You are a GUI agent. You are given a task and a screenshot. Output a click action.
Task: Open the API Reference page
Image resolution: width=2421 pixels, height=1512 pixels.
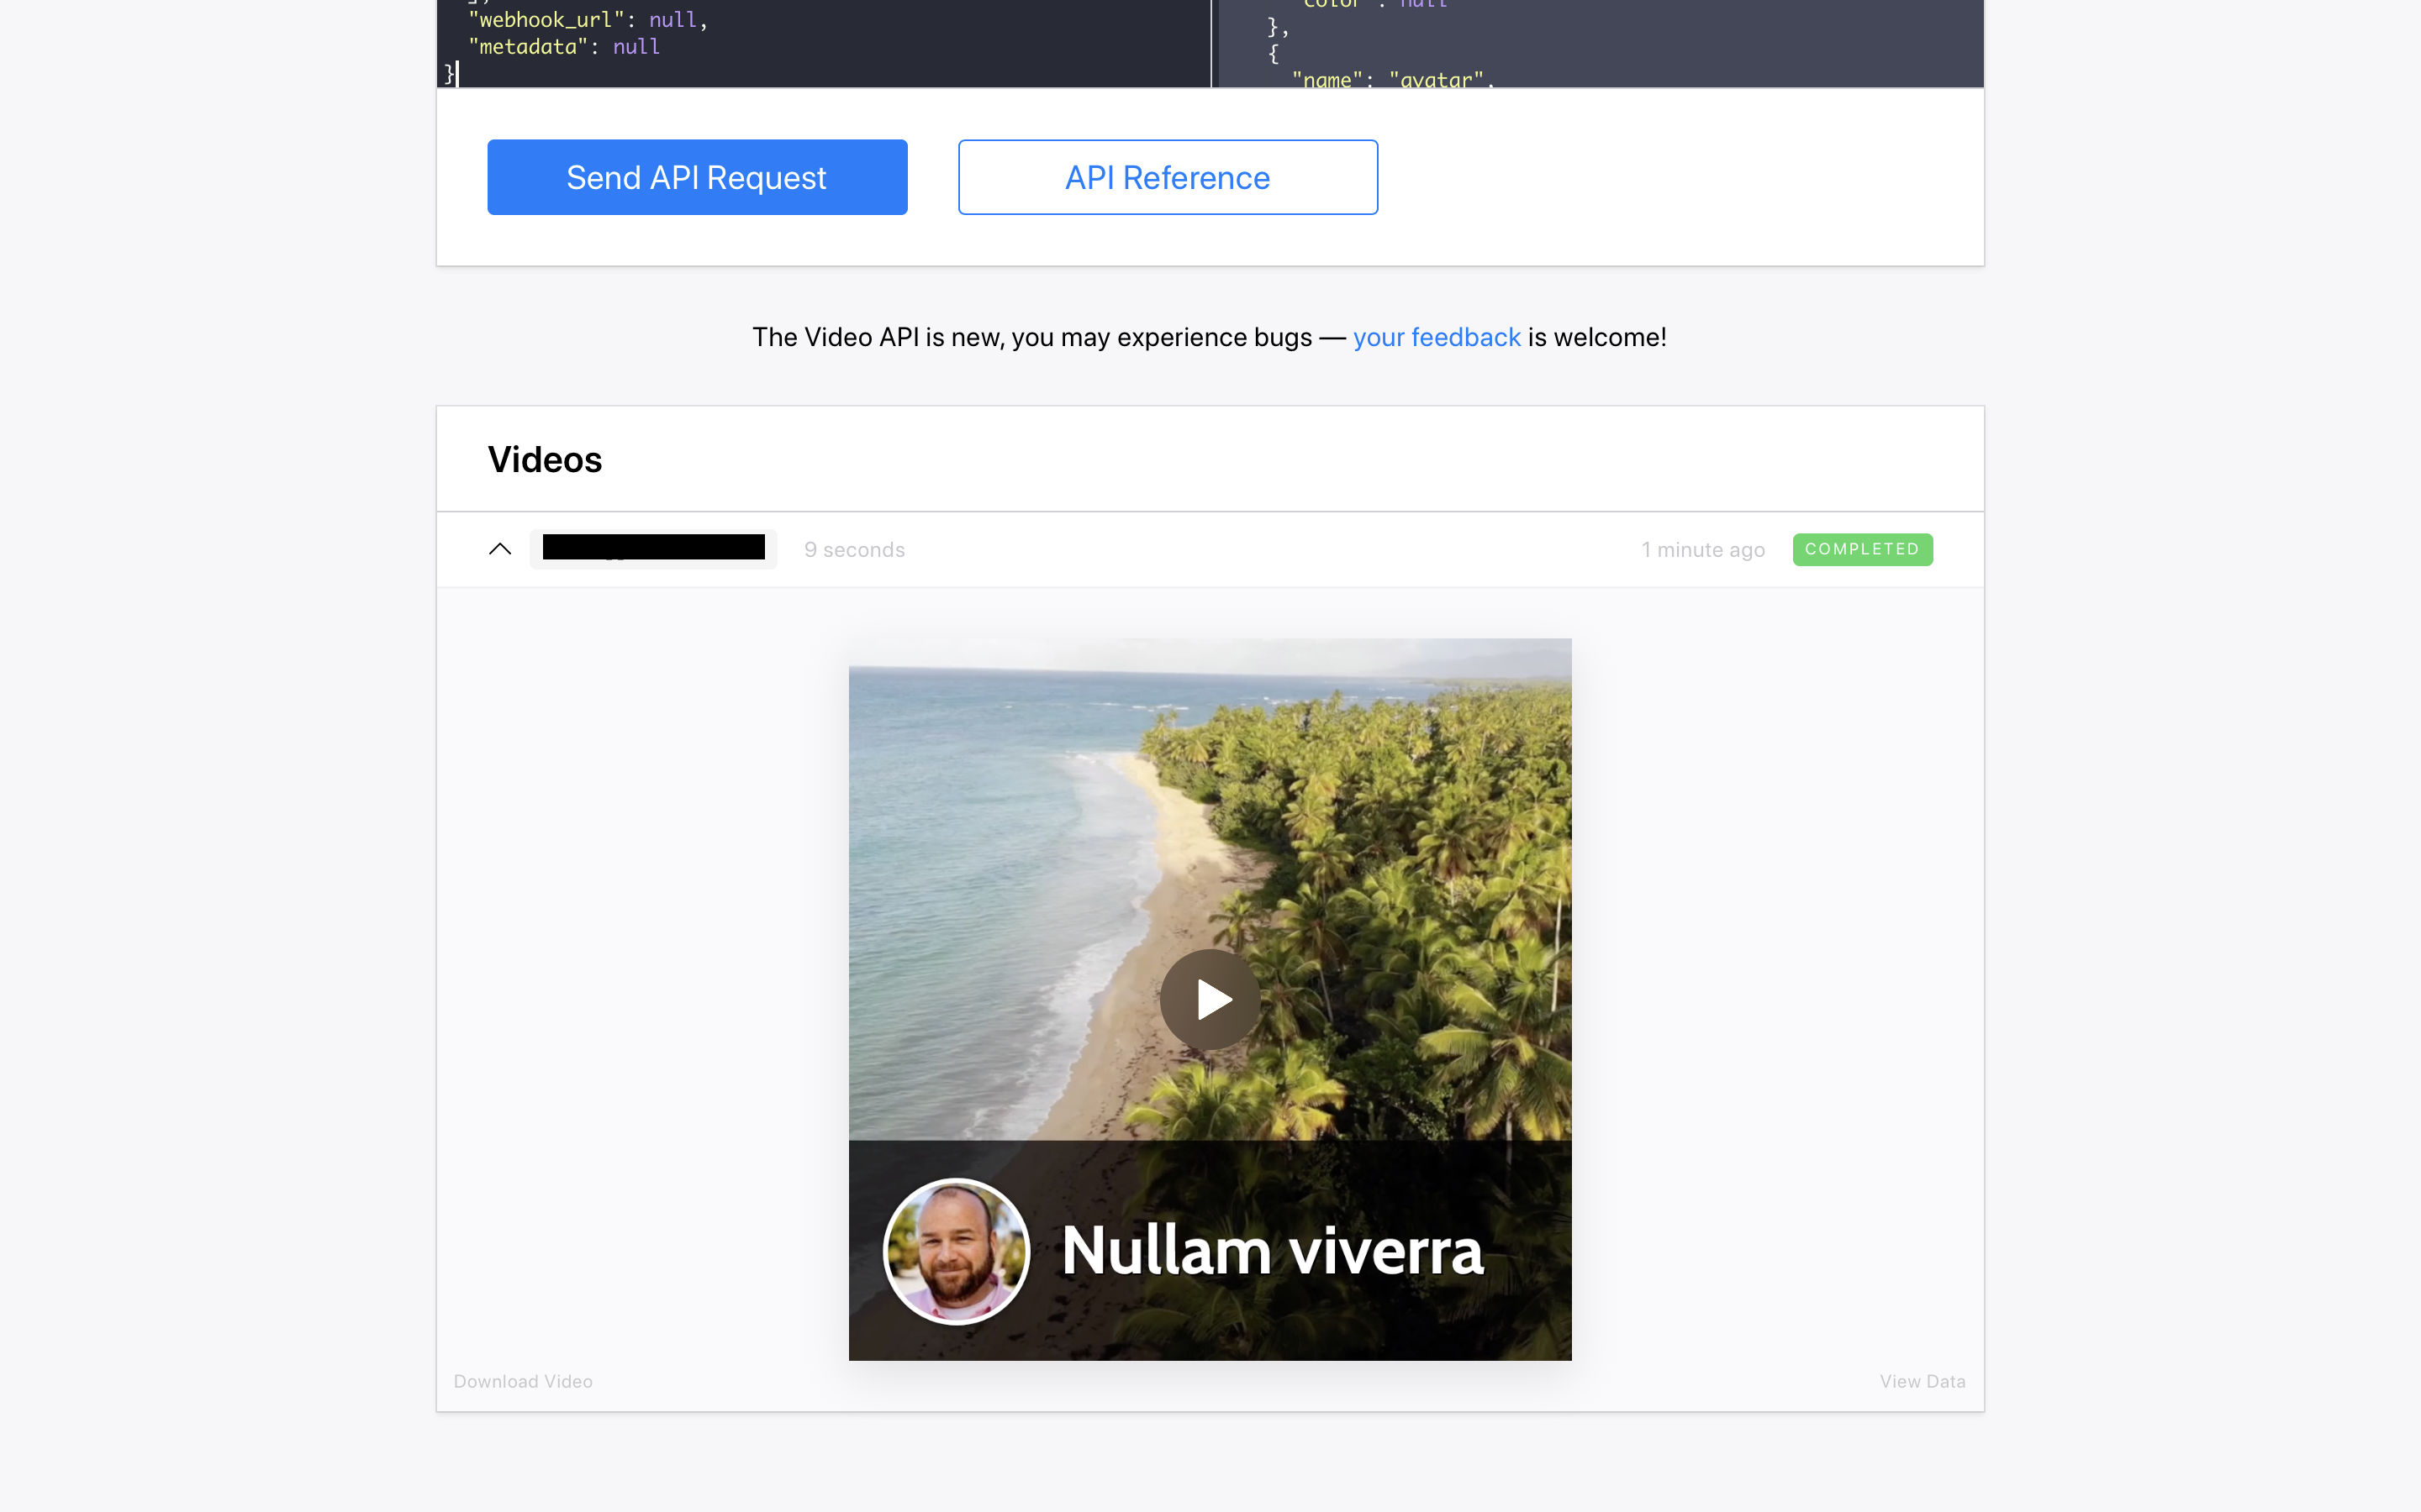tap(1168, 177)
